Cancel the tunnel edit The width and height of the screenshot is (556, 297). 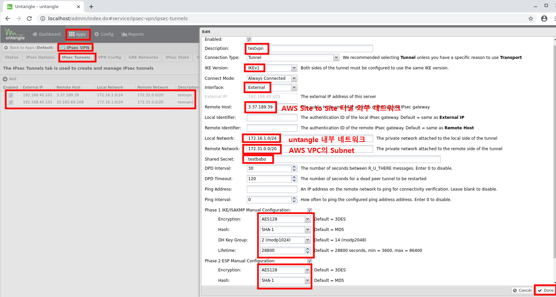tap(522, 290)
